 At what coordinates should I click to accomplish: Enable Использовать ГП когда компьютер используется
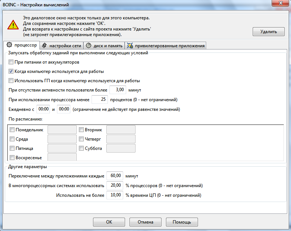coord(11,80)
